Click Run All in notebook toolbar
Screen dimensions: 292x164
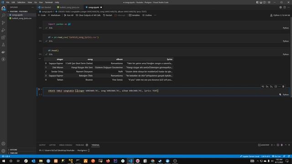68,15
